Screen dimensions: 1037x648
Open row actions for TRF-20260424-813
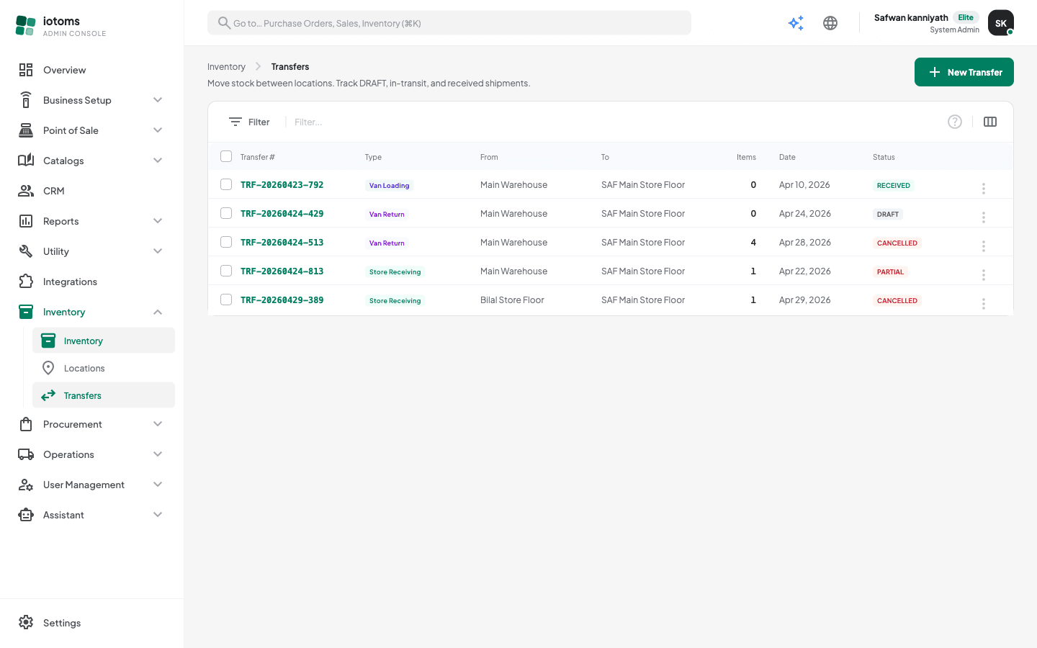pos(983,274)
